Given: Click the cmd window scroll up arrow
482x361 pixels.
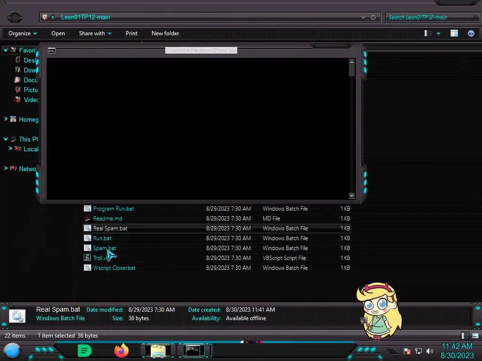Looking at the screenshot, I should (x=352, y=62).
